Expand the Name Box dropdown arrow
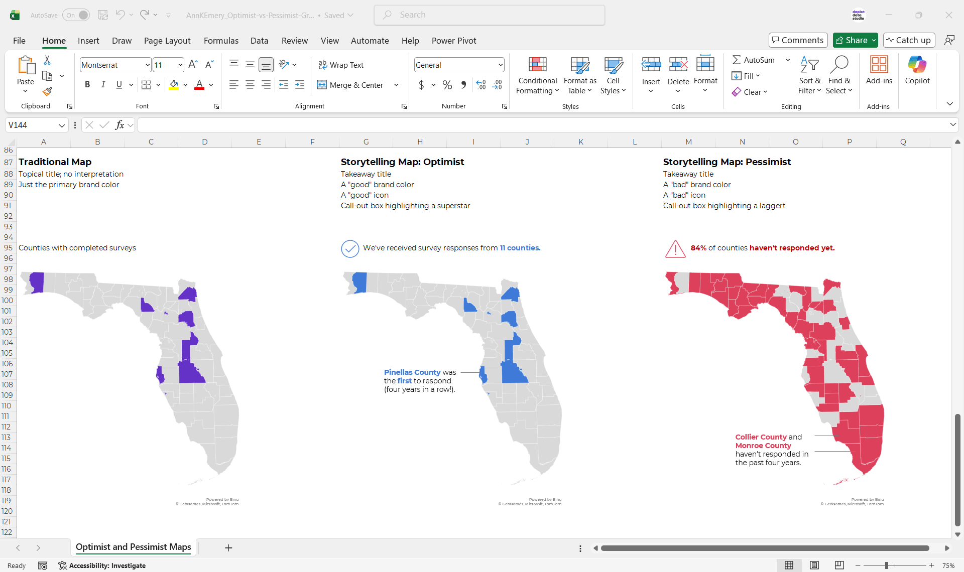964x572 pixels. tap(62, 125)
